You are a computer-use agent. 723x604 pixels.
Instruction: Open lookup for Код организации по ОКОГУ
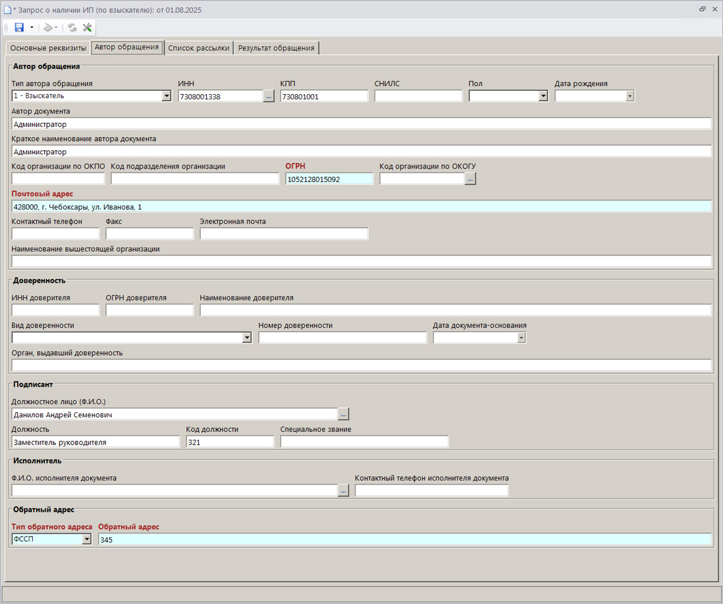[470, 179]
